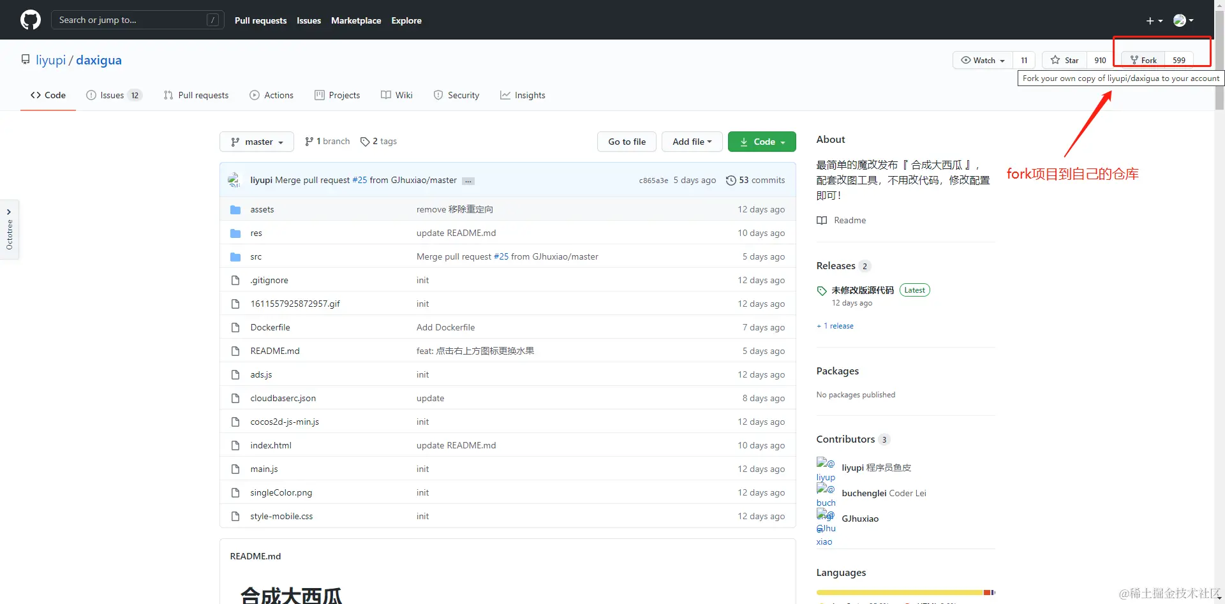Switch to the Actions tab

271,95
